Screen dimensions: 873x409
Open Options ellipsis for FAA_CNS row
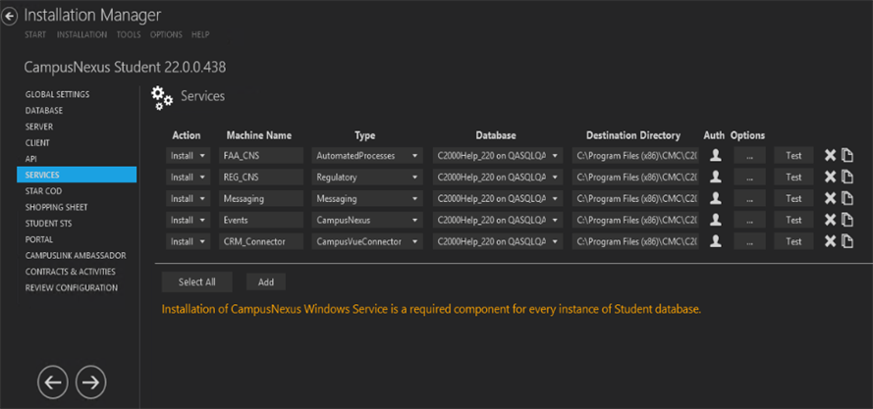(749, 156)
